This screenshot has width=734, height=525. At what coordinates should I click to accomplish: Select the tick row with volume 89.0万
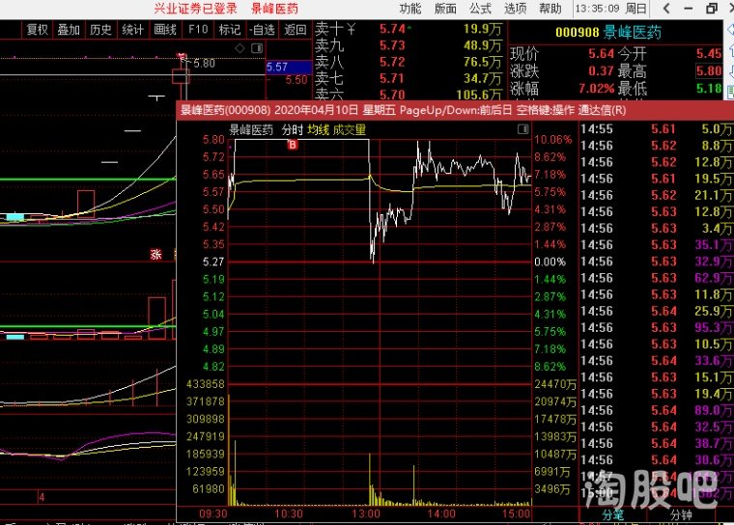point(657,410)
